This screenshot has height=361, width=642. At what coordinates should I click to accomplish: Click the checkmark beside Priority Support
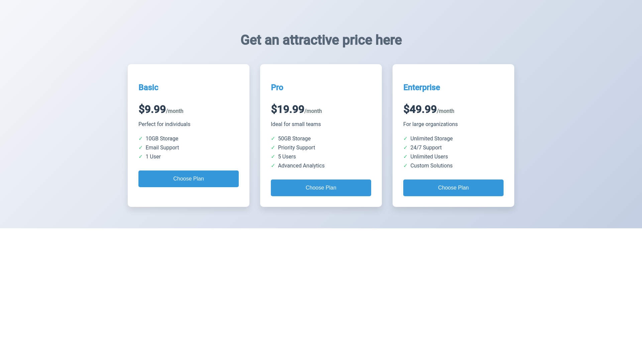pyautogui.click(x=273, y=147)
